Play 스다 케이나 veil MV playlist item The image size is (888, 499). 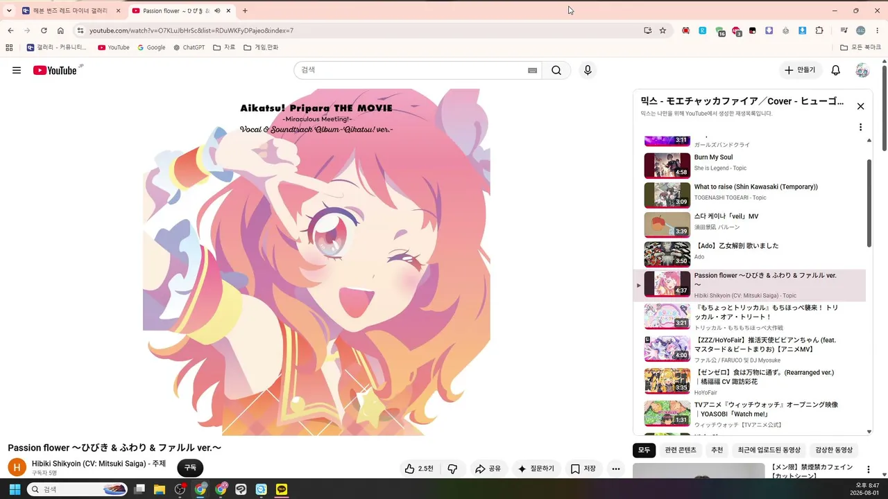(x=749, y=225)
